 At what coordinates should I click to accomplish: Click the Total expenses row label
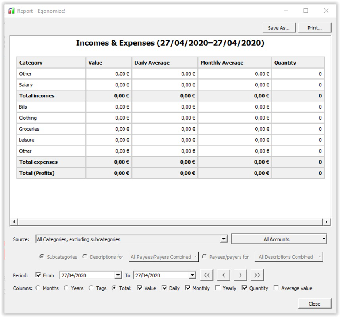(x=39, y=162)
